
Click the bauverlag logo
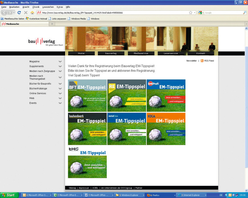(x=46, y=42)
